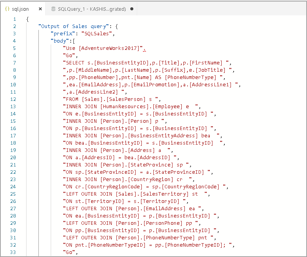Viewport: 307px width, 257px height.
Task: Click the "Use [AdventureWorks2017]" string
Action: click(x=103, y=48)
